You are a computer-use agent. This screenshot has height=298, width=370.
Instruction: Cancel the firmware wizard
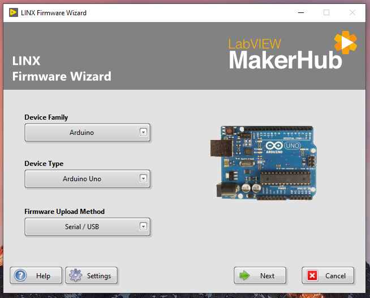(x=328, y=275)
